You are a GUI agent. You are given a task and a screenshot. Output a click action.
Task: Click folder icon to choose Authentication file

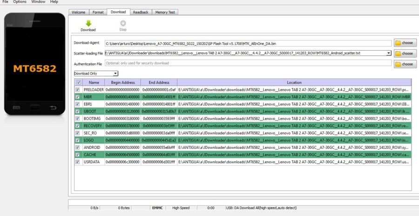point(398,64)
